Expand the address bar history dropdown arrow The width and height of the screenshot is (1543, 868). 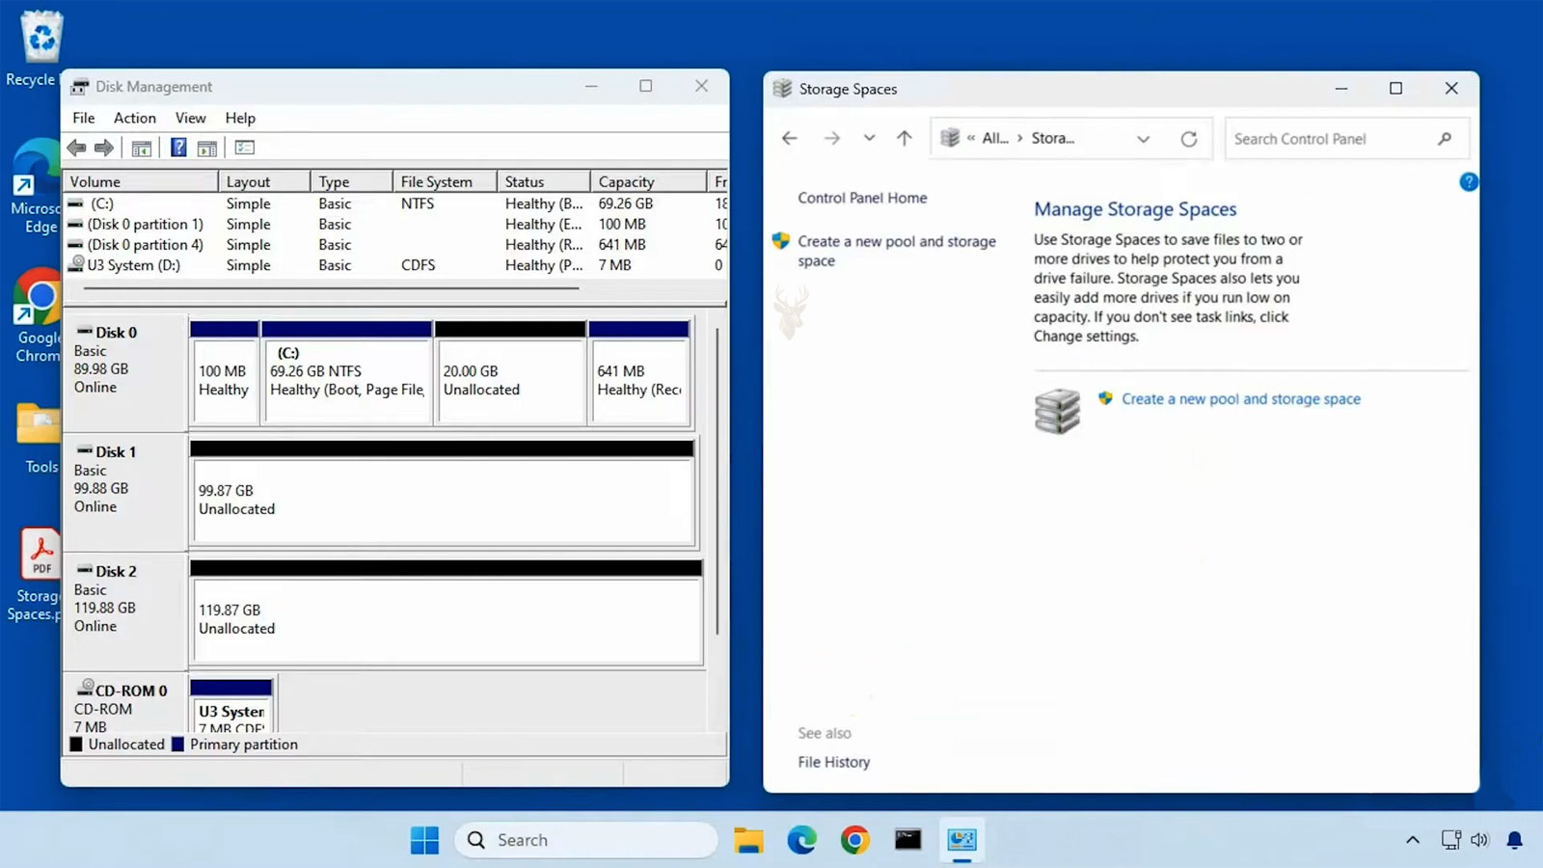tap(1143, 139)
